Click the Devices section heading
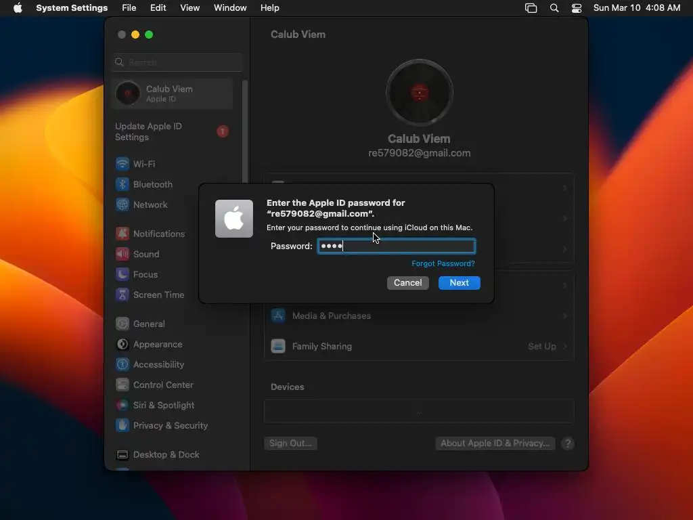The image size is (693, 520). (x=287, y=387)
